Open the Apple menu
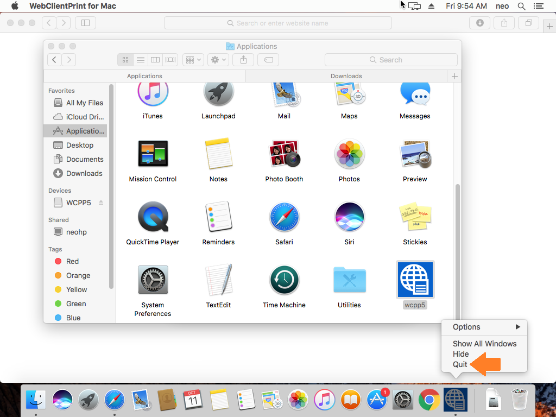 [15, 6]
